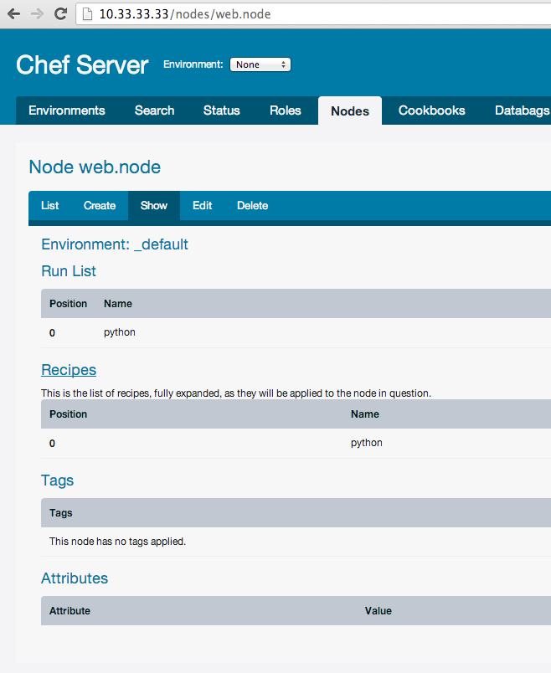Screen dimensions: 551x673
Task: Click Name header in Recipes table
Action: [x=364, y=414]
